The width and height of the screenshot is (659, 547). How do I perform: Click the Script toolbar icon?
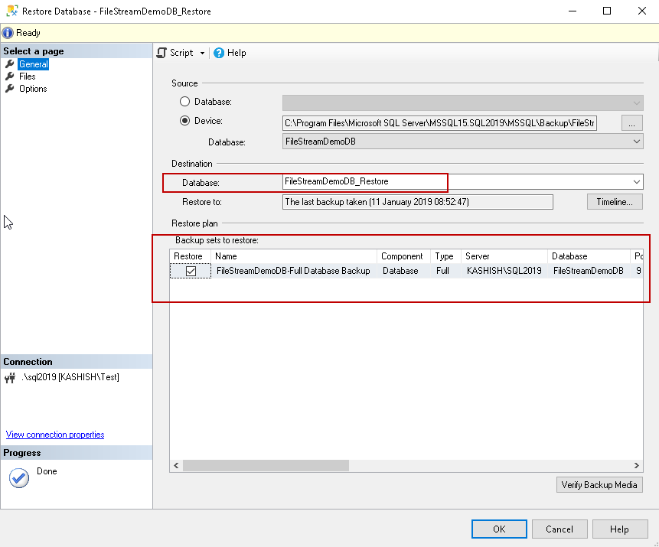coord(161,53)
